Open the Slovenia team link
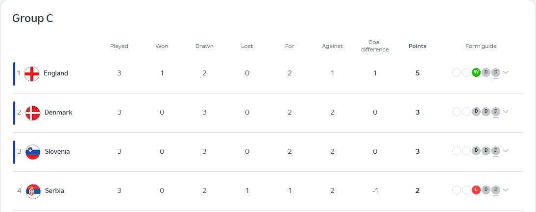536x212 pixels. coord(57,151)
